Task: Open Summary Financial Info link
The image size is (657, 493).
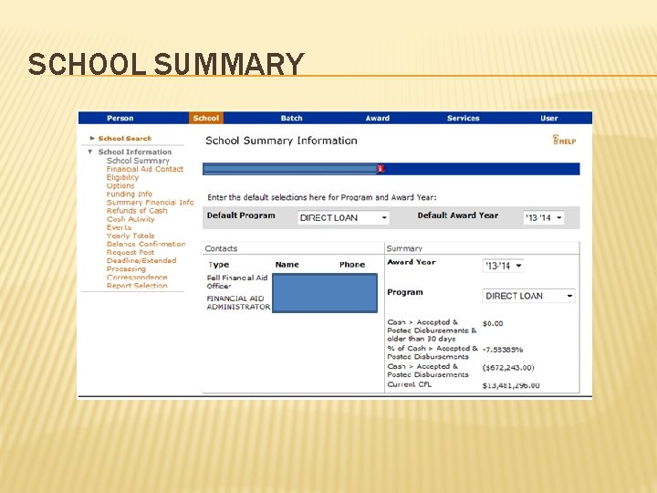Action: [150, 203]
